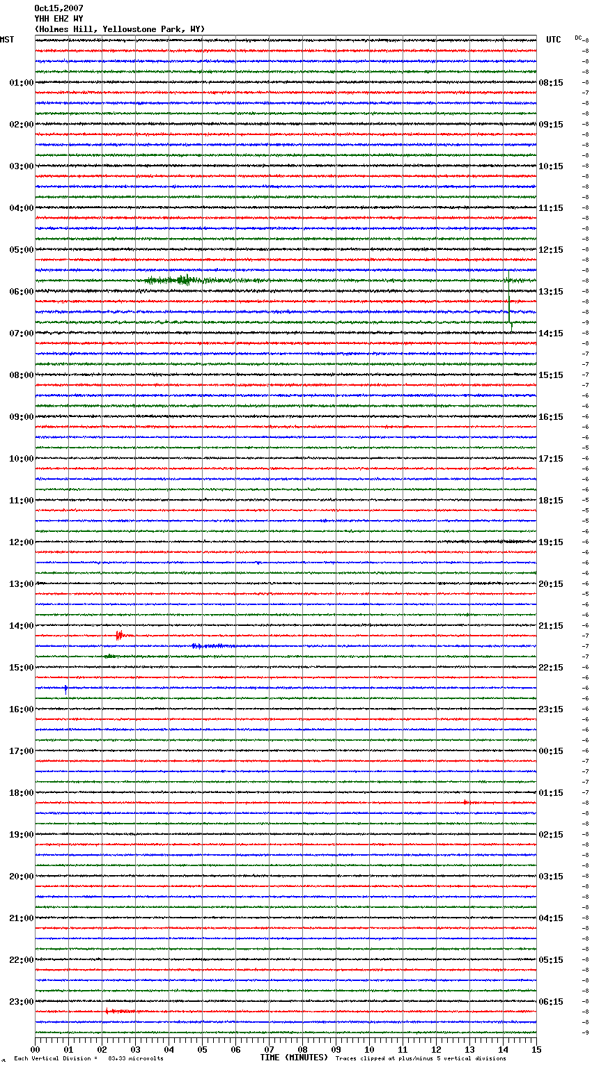Click the TIME (MINUTES) axis title
The width and height of the screenshot is (592, 1068).
coord(294,1058)
